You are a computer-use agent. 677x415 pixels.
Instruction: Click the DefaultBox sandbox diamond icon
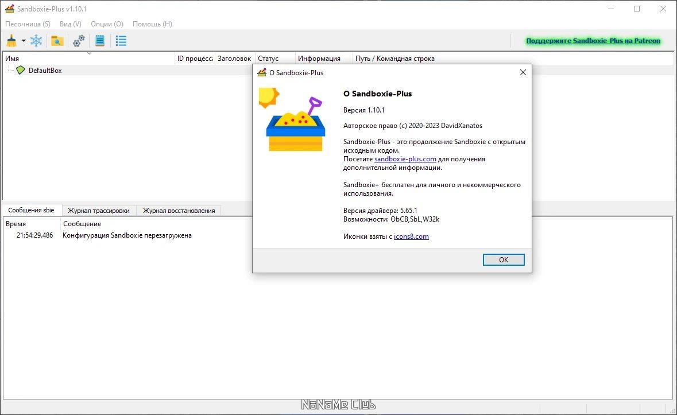click(x=21, y=70)
